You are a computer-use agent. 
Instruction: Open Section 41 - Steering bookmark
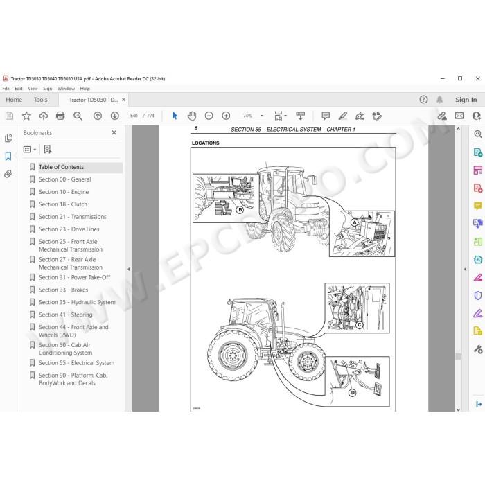[x=66, y=315]
